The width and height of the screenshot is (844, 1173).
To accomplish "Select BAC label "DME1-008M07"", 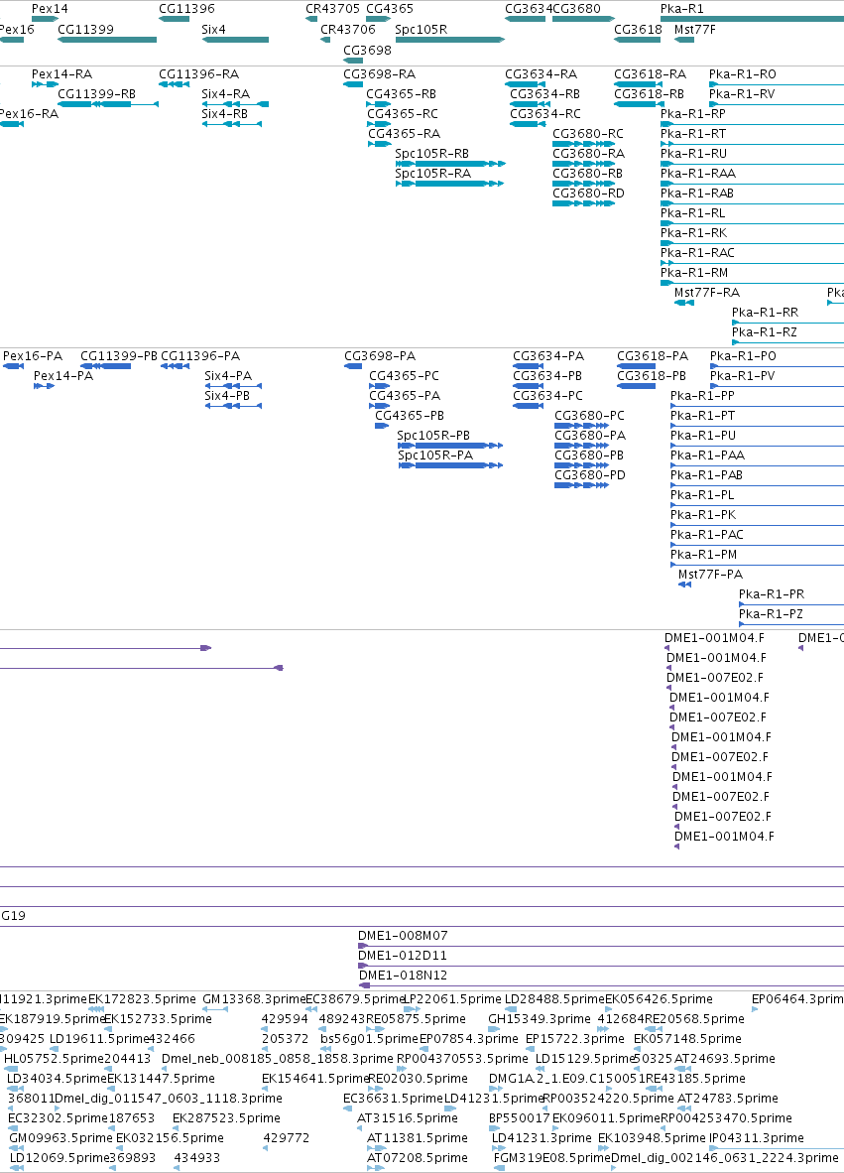I will (403, 936).
